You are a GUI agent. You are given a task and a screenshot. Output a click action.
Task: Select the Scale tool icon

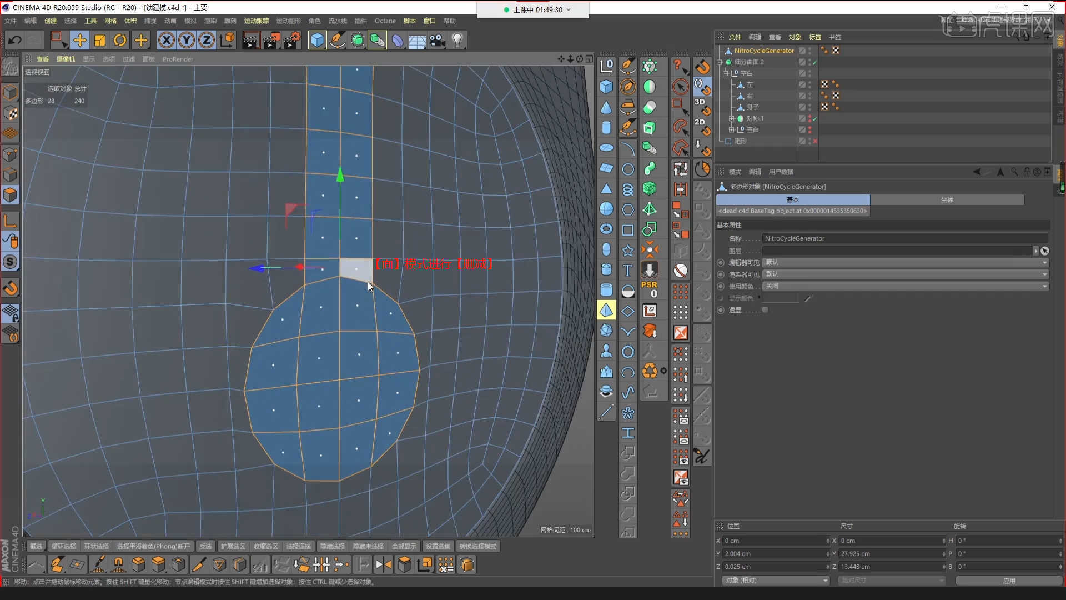(x=100, y=40)
